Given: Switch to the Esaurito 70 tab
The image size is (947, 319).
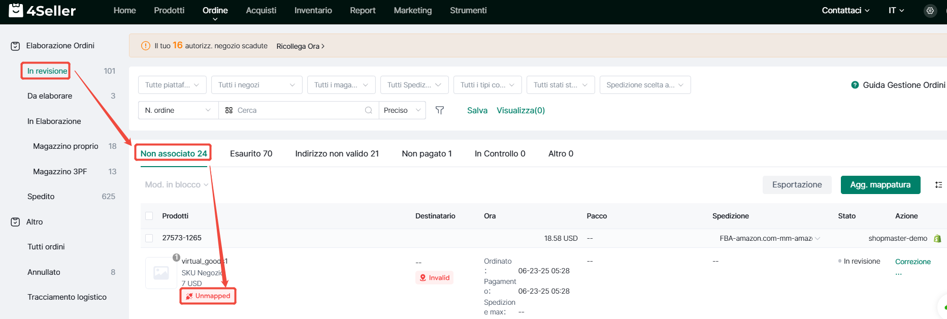Looking at the screenshot, I should click(x=251, y=153).
